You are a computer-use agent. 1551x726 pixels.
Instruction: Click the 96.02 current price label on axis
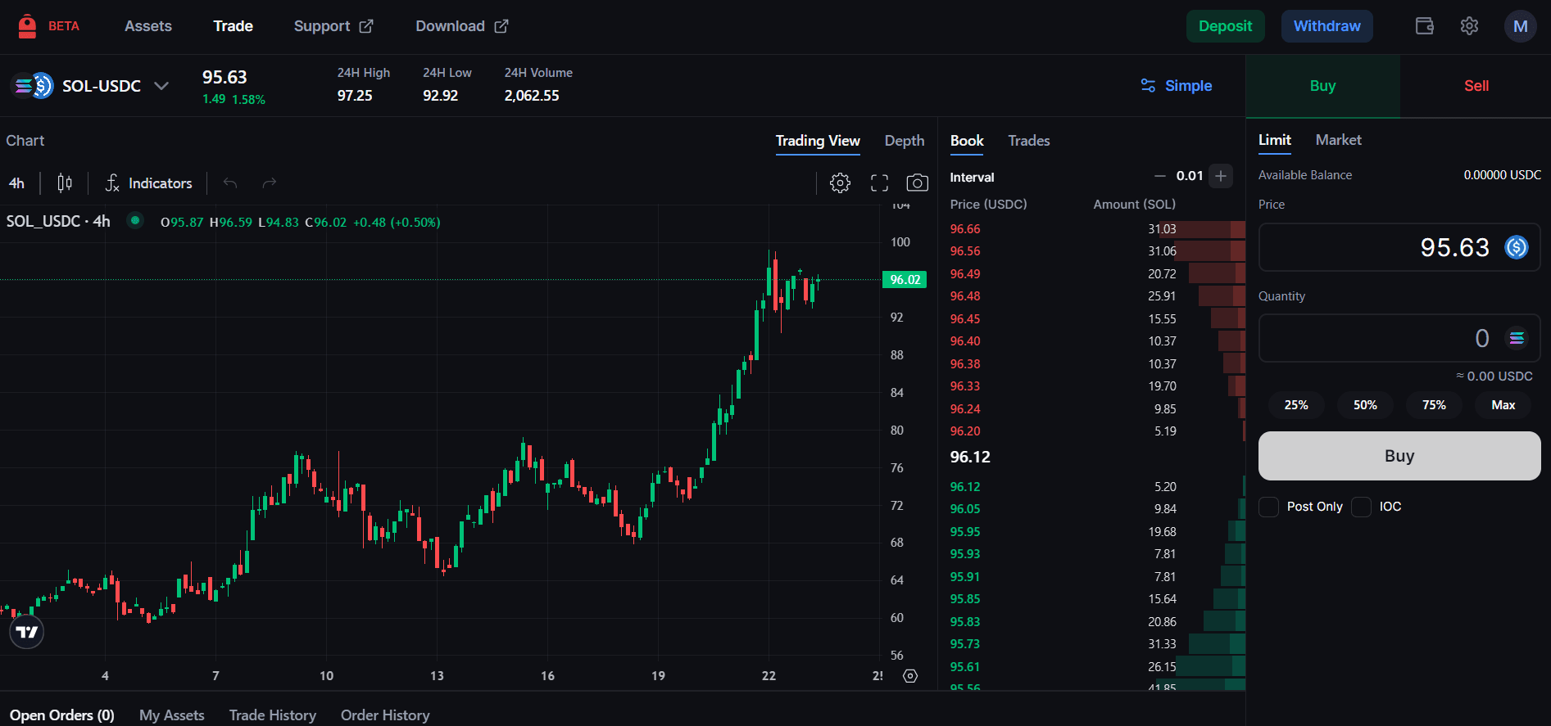tap(905, 280)
